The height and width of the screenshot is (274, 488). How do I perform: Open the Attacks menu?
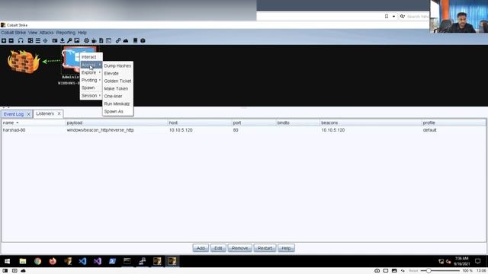47,33
